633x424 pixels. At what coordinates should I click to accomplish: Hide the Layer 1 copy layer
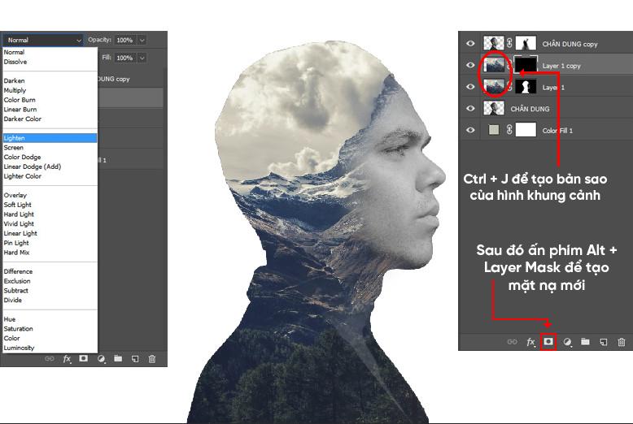[x=470, y=65]
